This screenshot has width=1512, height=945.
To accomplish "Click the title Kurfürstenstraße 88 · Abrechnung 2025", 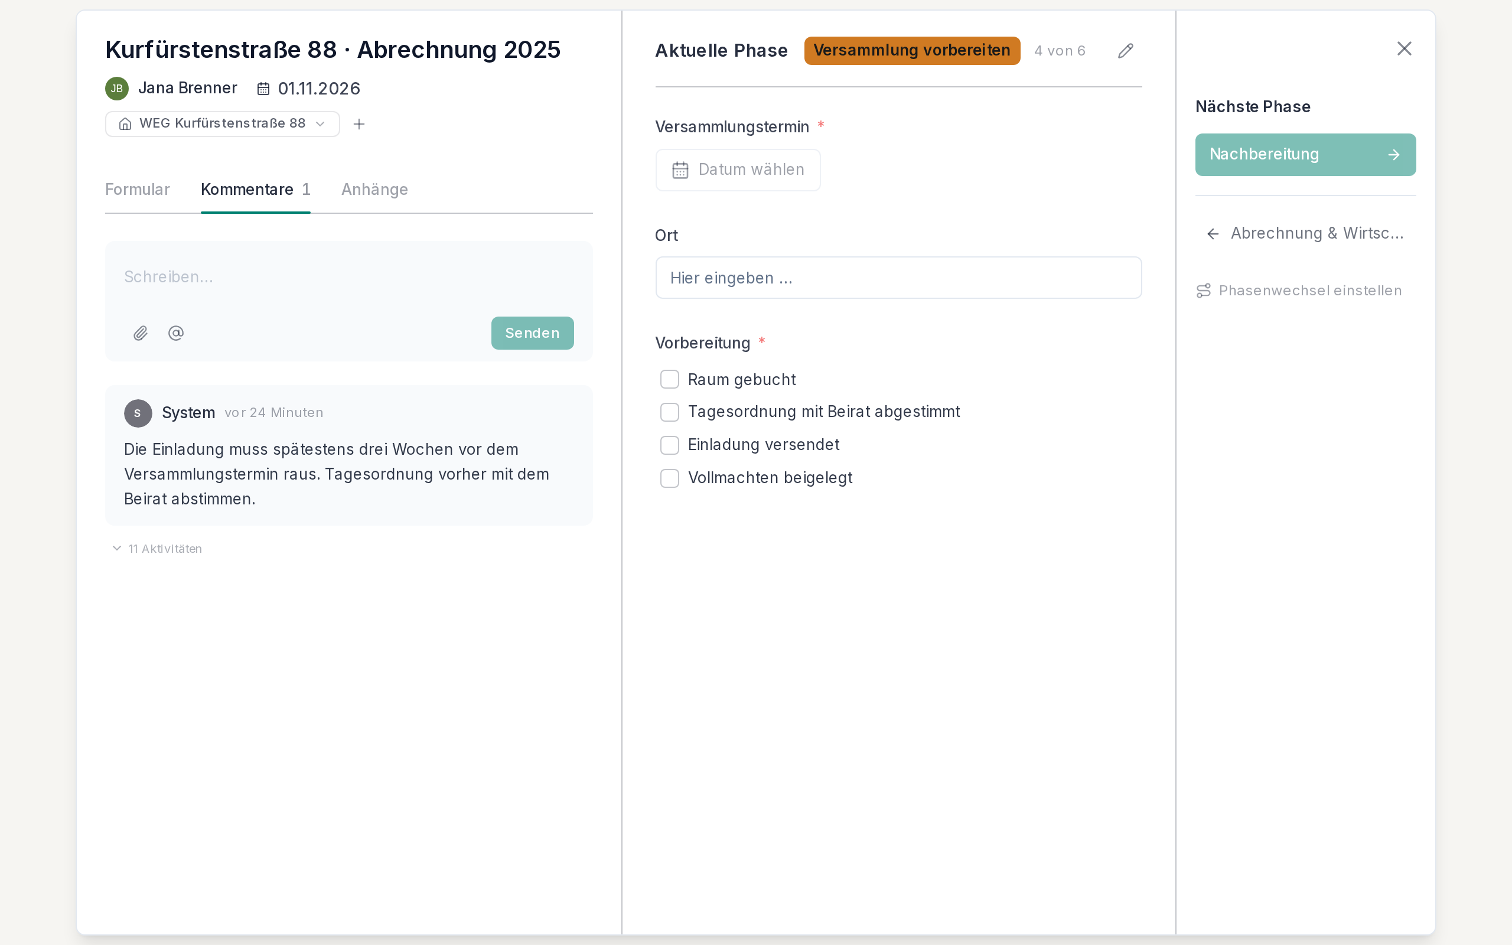I will (333, 50).
